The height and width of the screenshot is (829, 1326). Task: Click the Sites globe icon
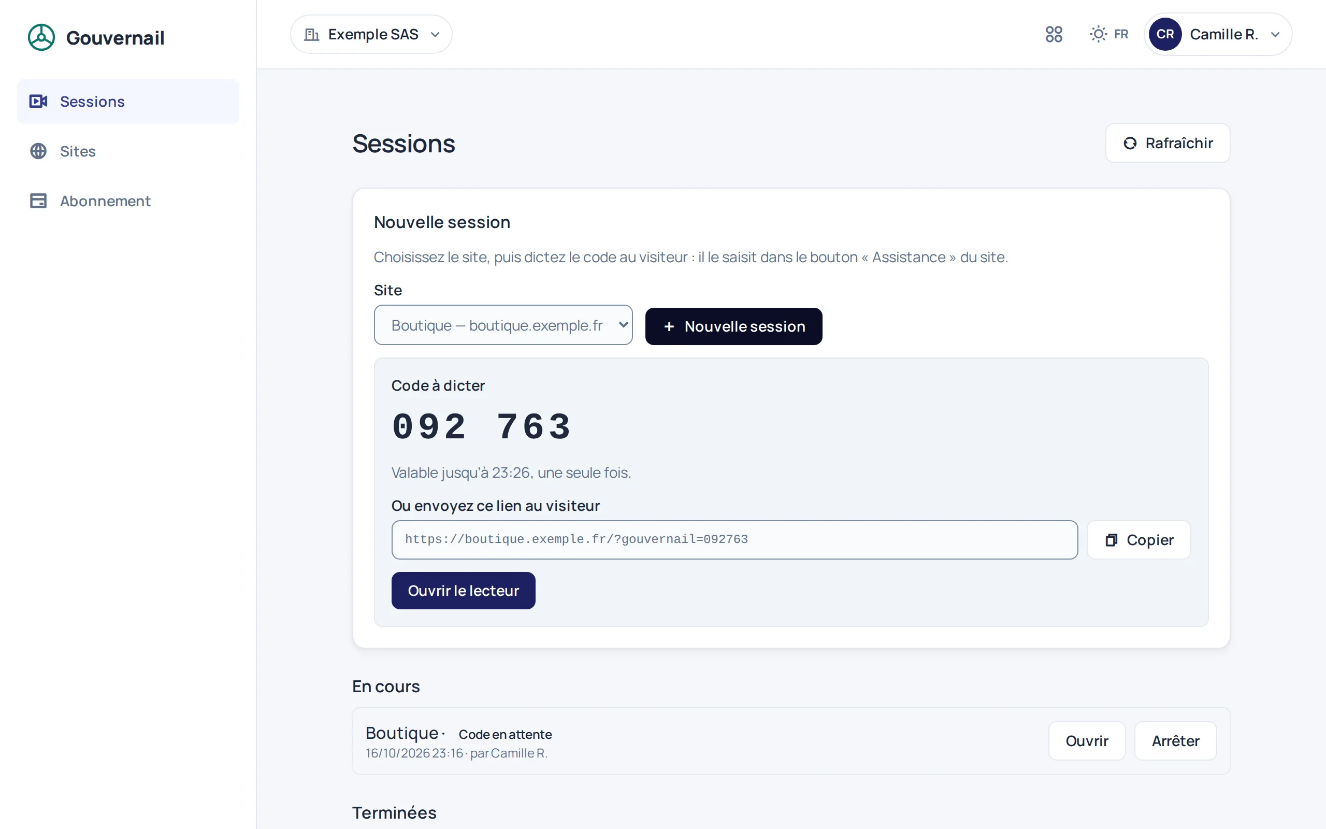[x=38, y=151]
